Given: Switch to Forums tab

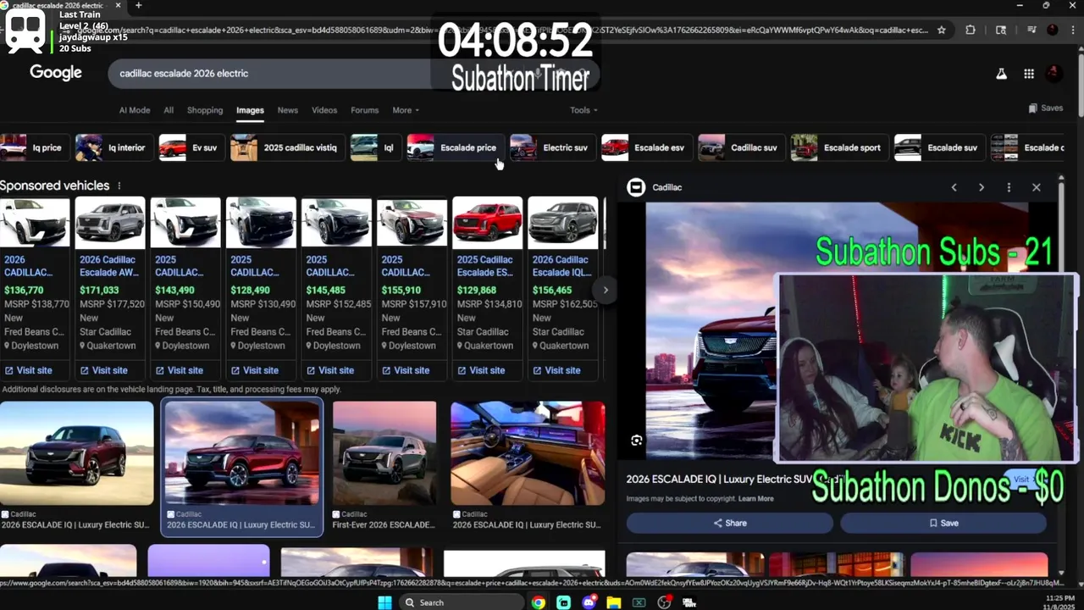Looking at the screenshot, I should [365, 110].
